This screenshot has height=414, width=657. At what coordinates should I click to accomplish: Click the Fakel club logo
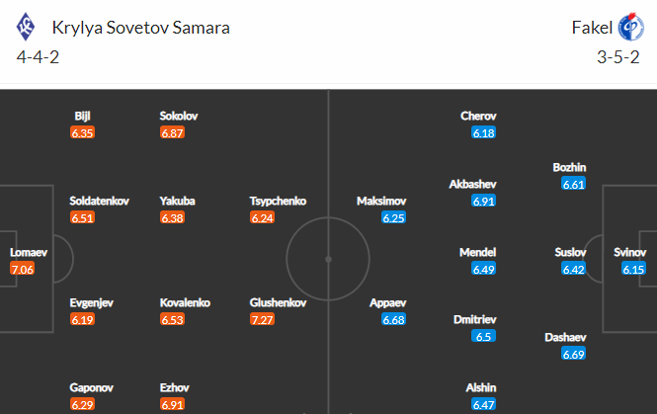click(631, 28)
